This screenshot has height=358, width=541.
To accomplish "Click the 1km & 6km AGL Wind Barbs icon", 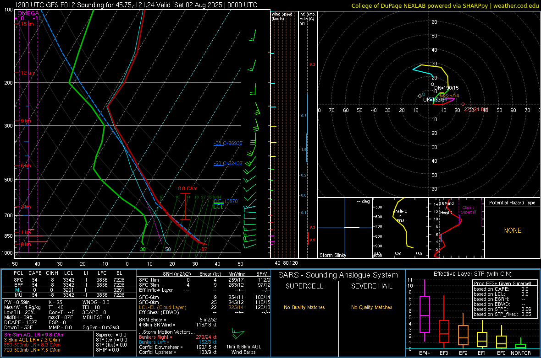I will [238, 334].
